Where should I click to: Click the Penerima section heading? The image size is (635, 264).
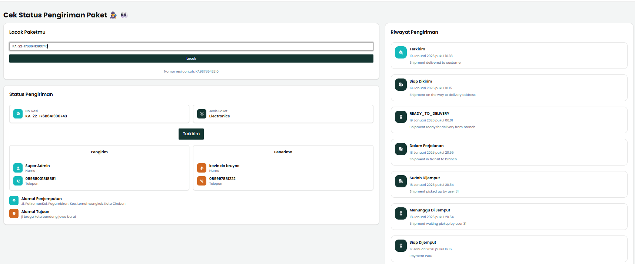(283, 152)
